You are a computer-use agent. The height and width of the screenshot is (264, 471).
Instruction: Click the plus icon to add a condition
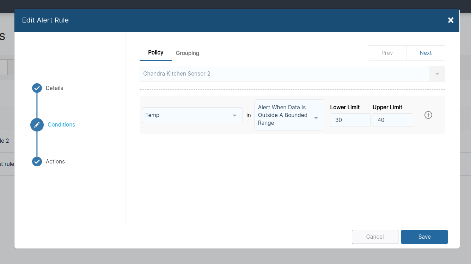[428, 115]
